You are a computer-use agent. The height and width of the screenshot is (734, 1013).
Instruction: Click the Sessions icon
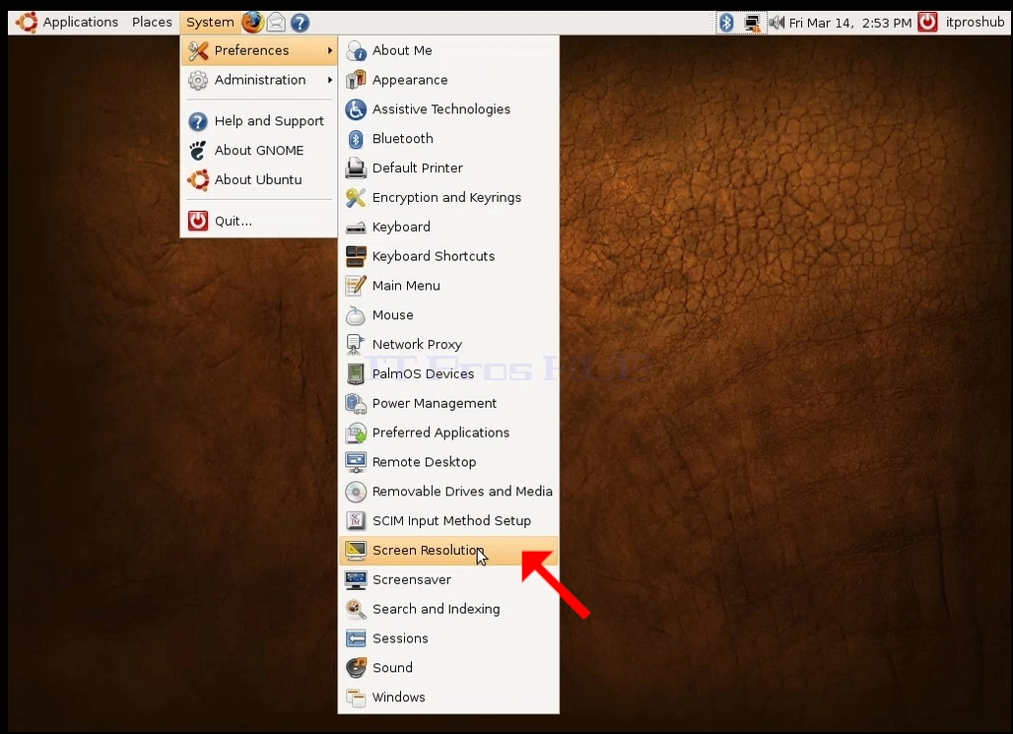[x=356, y=638]
